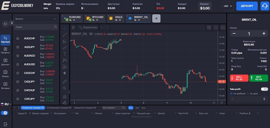Open the История sidebar section
Viewport: 270px width, 128px height.
click(5, 86)
